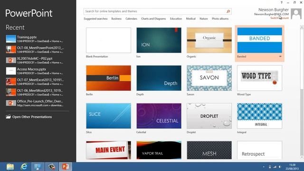
Task: Click the Newson Burgher account name
Action: click(x=274, y=9)
